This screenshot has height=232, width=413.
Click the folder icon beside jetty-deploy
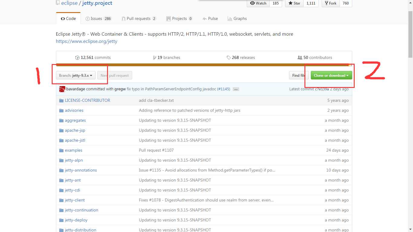(x=61, y=220)
